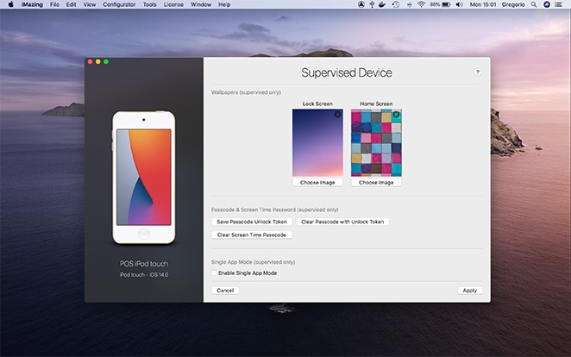Open the battery status menu
The height and width of the screenshot is (357, 571).
click(x=440, y=4)
